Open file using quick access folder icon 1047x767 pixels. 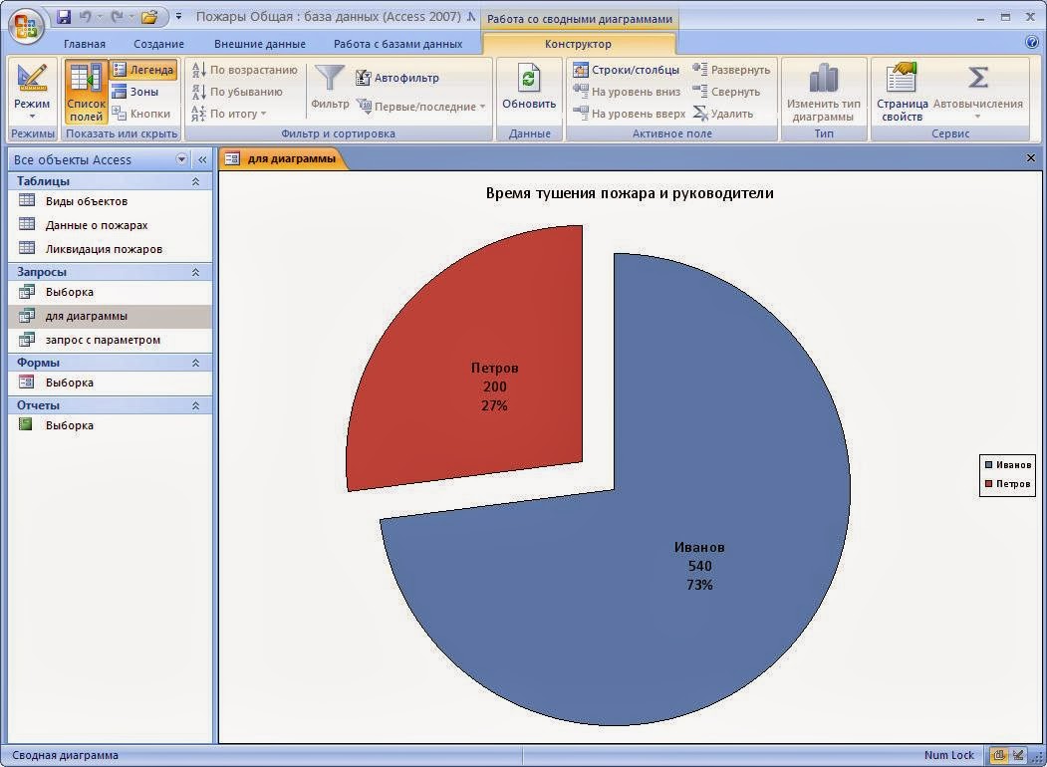tap(148, 17)
